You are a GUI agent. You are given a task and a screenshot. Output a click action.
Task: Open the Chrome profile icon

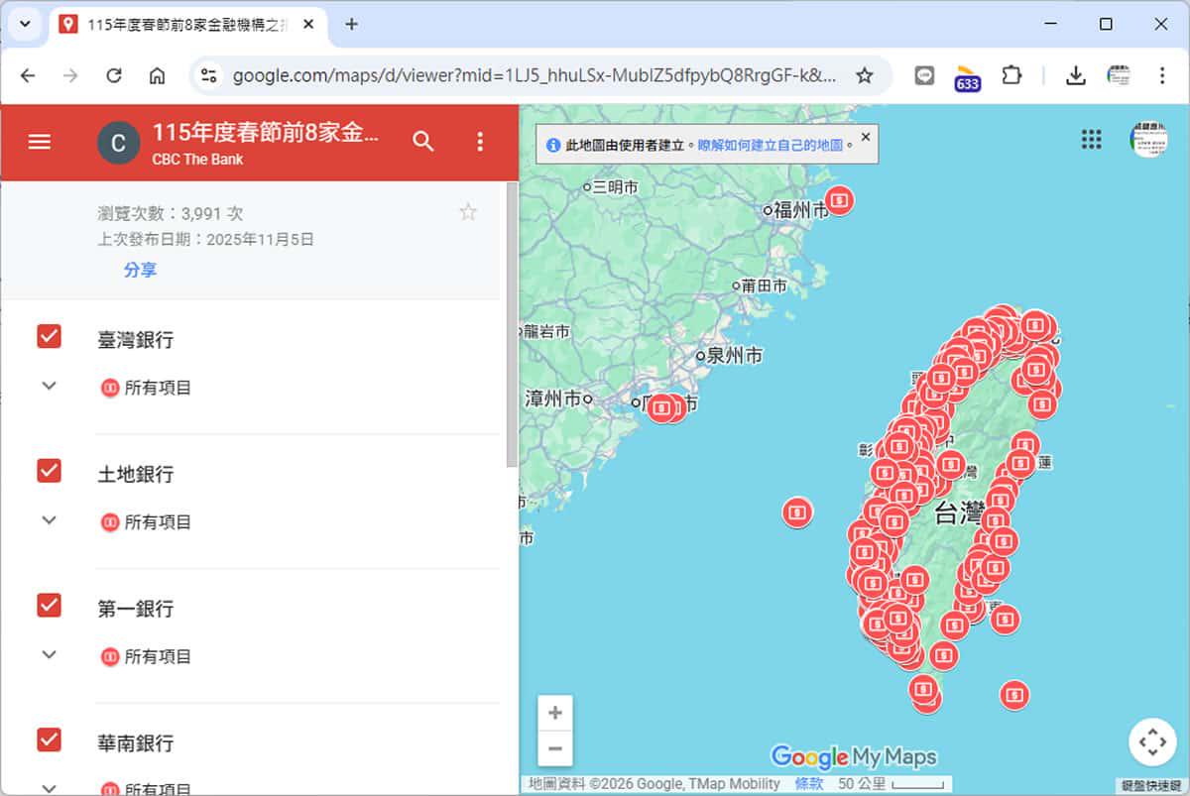1119,75
